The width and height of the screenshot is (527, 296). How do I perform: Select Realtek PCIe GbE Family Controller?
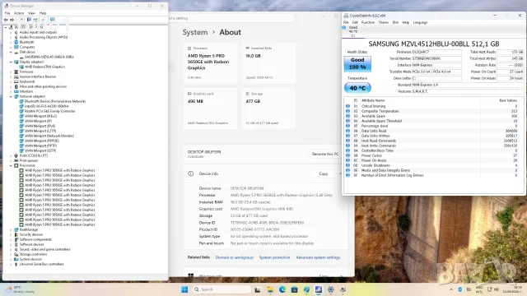tap(49, 112)
